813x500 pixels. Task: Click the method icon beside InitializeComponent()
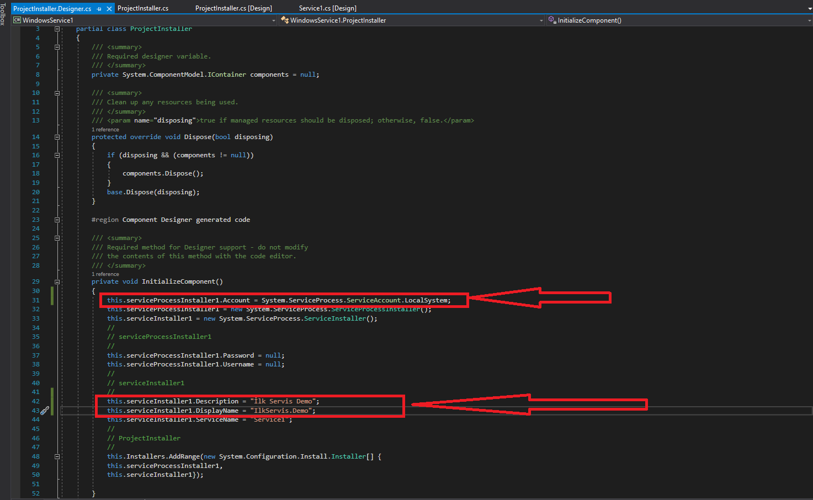551,19
